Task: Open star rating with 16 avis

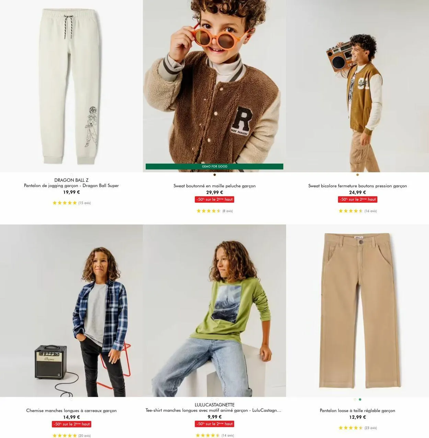Action: 358,211
